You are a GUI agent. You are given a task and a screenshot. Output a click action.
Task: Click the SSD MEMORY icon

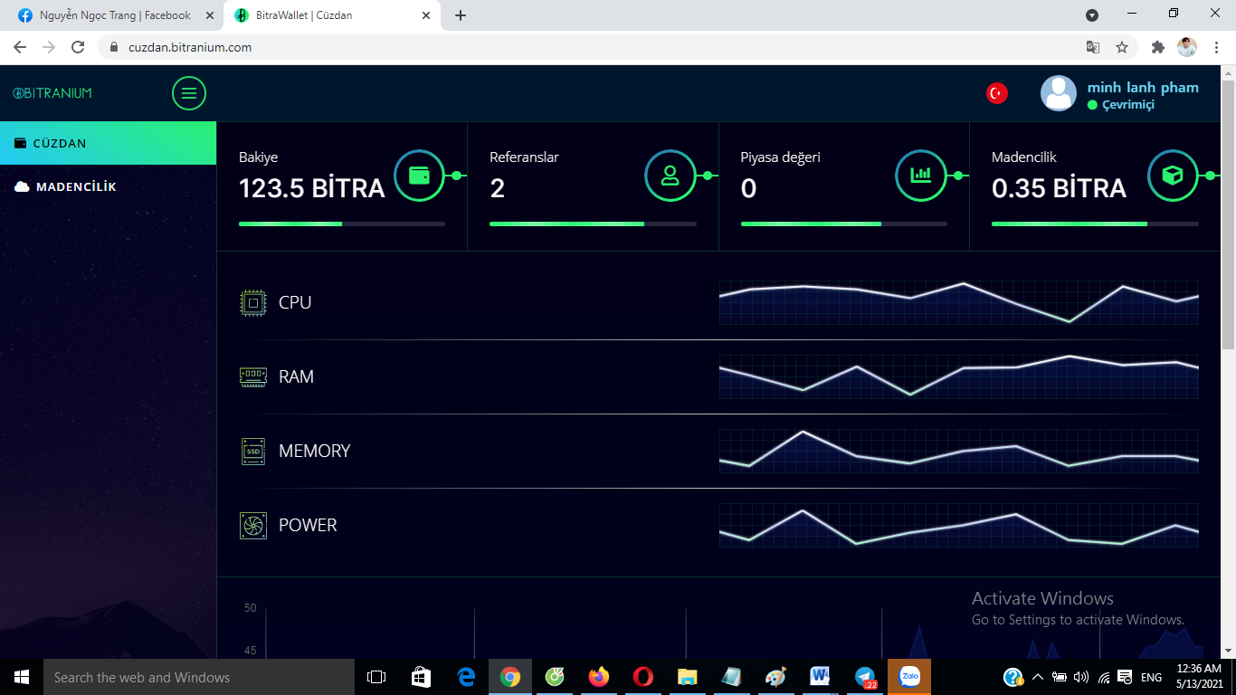pyautogui.click(x=253, y=451)
